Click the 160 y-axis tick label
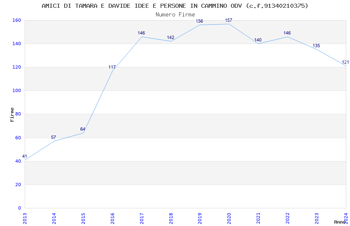Image resolution: width=350 pixels, height=226 pixels. 16,20
